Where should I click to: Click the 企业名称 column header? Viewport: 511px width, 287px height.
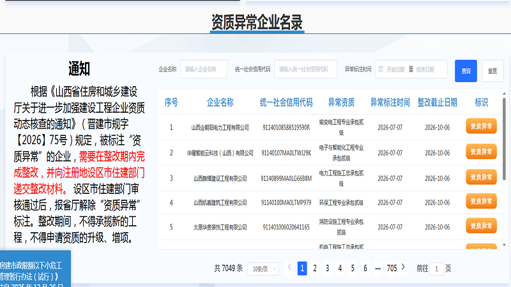pos(220,103)
